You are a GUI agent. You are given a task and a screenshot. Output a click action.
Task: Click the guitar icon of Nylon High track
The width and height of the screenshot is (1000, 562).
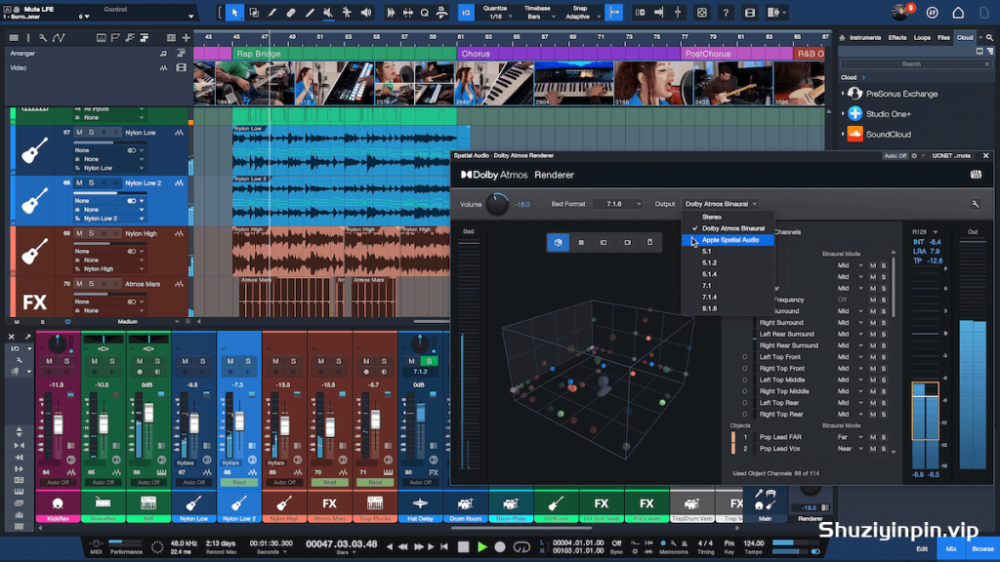pos(34,252)
